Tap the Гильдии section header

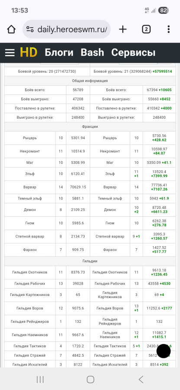tap(90, 261)
